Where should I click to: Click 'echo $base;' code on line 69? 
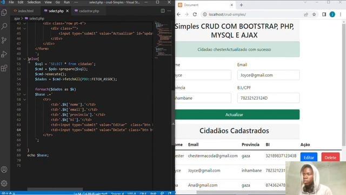pyautogui.click(x=38, y=155)
